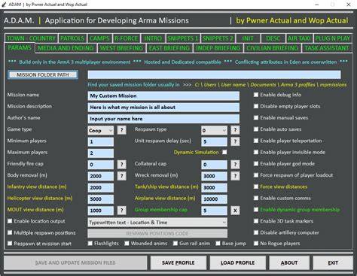Switch to WEST BRIEFING tab
357x276 pixels.
click(121, 48)
